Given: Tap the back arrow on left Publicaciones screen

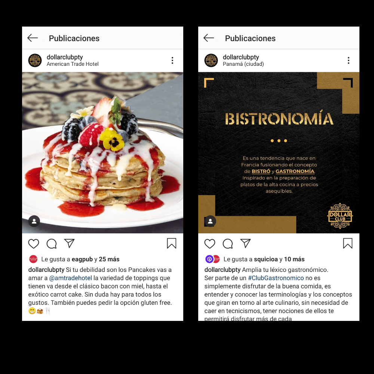Looking at the screenshot, I should (x=33, y=38).
